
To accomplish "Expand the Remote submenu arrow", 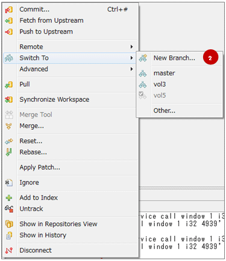I will tap(131, 47).
